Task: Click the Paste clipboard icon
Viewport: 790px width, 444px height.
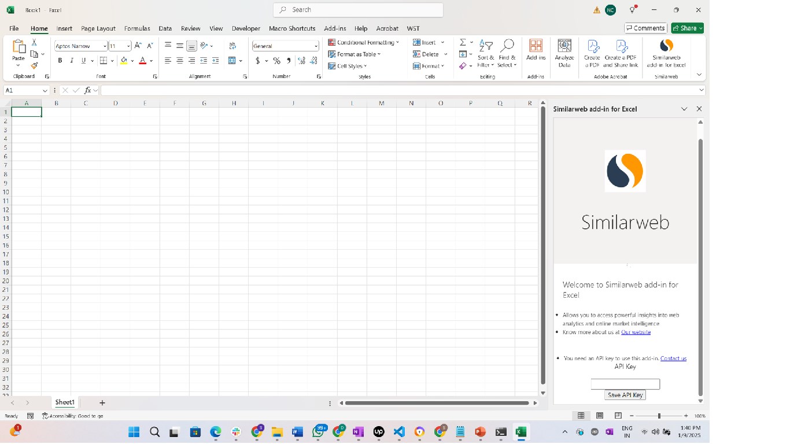Action: 19,47
